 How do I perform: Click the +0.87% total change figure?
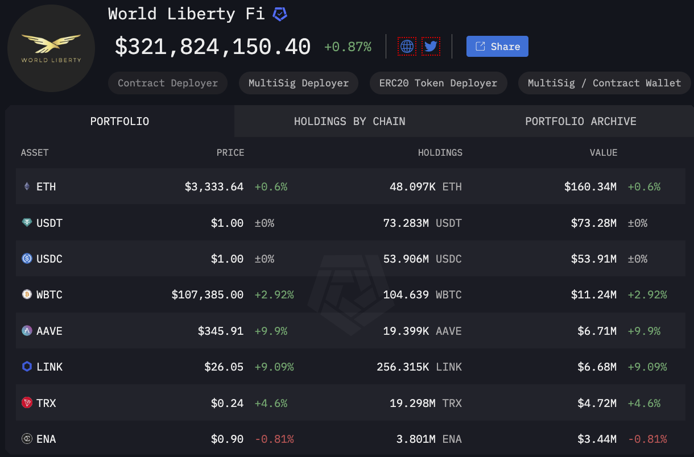click(348, 47)
